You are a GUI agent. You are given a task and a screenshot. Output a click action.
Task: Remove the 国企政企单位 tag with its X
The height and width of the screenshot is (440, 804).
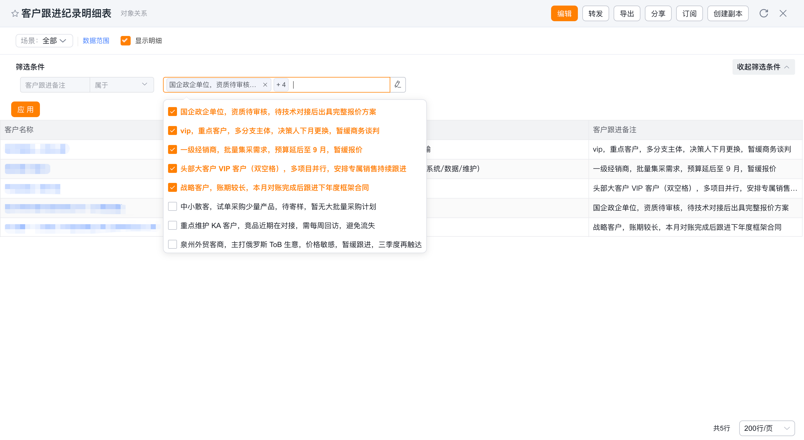(265, 85)
